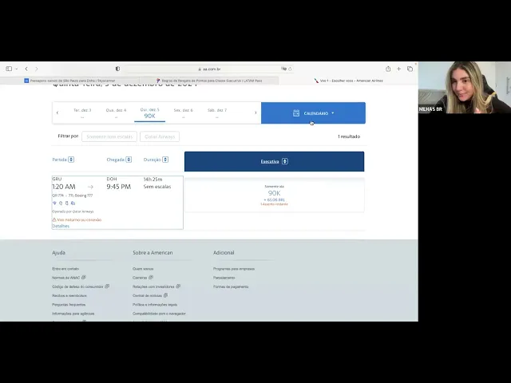511x383 pixels.
Task: Open 'Informações para agências' footer link
Action: click(x=73, y=314)
